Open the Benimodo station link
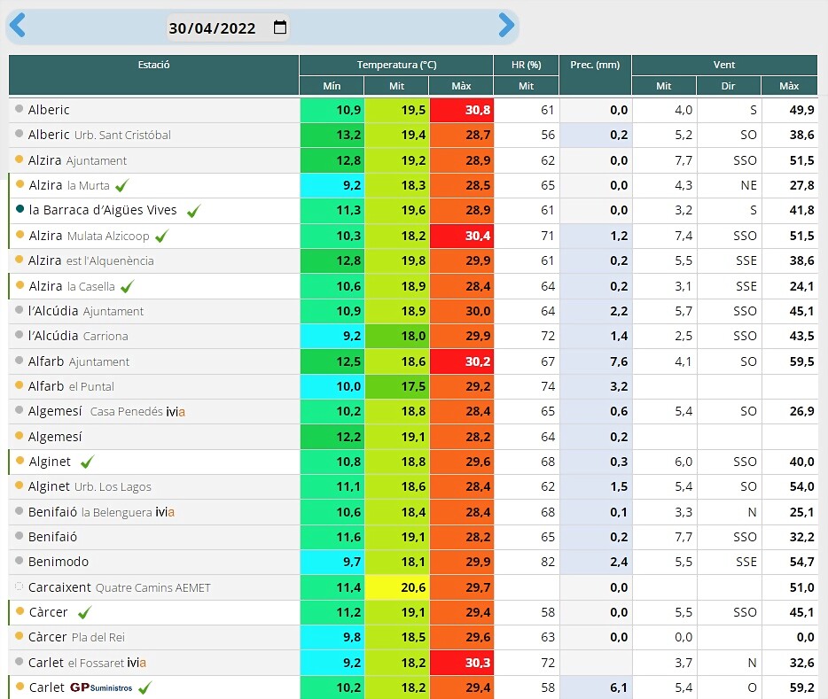 point(59,562)
